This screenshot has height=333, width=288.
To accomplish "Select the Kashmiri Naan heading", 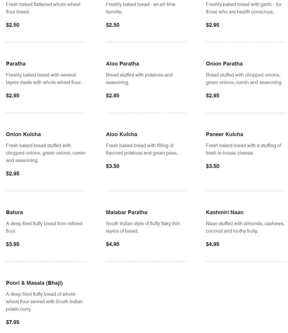I will 224,212.
